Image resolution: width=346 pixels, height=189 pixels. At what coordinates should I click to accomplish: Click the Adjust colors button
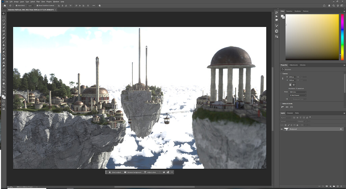pyautogui.click(x=150, y=172)
